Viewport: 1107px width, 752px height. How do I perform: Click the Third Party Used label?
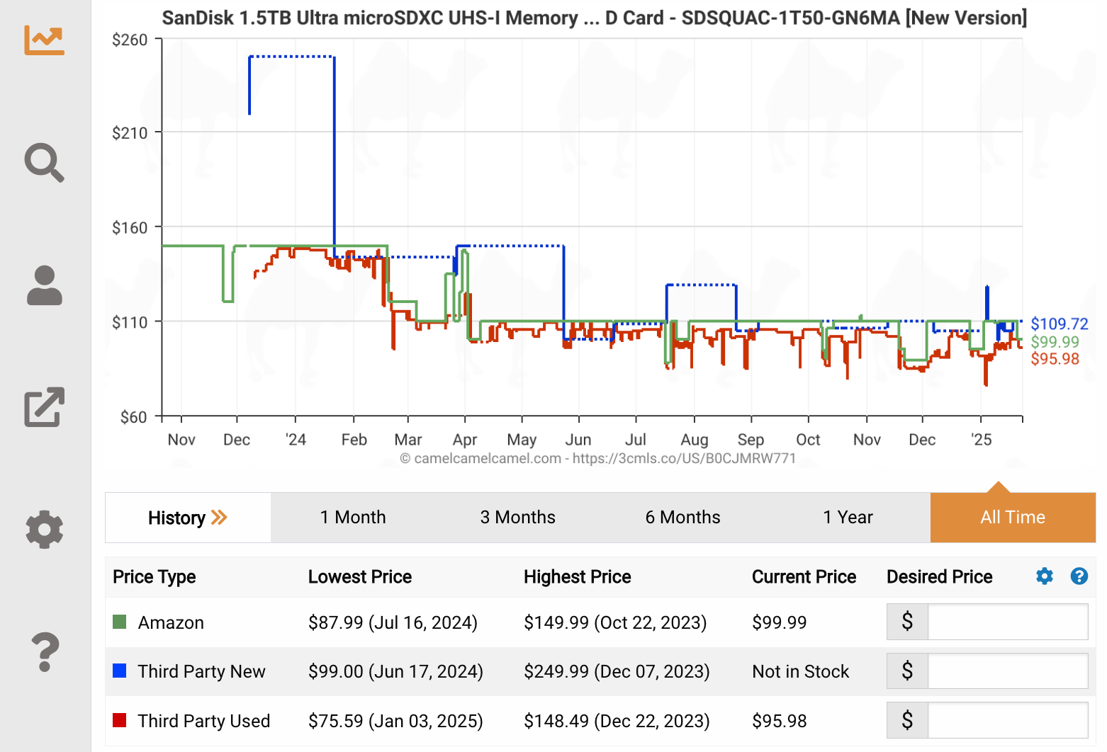pyautogui.click(x=204, y=721)
